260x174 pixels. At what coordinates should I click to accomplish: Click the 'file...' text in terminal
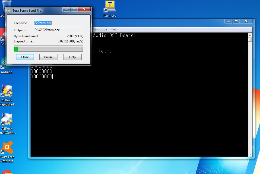pos(102,51)
